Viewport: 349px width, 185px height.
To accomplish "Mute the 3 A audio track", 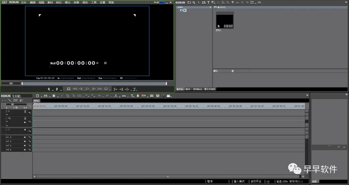I will [25, 146].
